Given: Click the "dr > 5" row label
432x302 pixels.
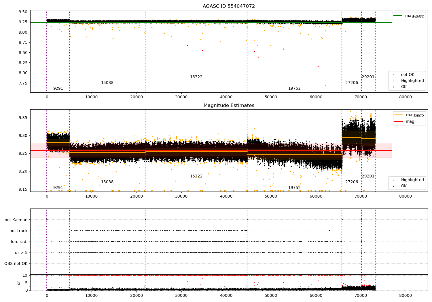Looking at the screenshot, I should [21, 253].
